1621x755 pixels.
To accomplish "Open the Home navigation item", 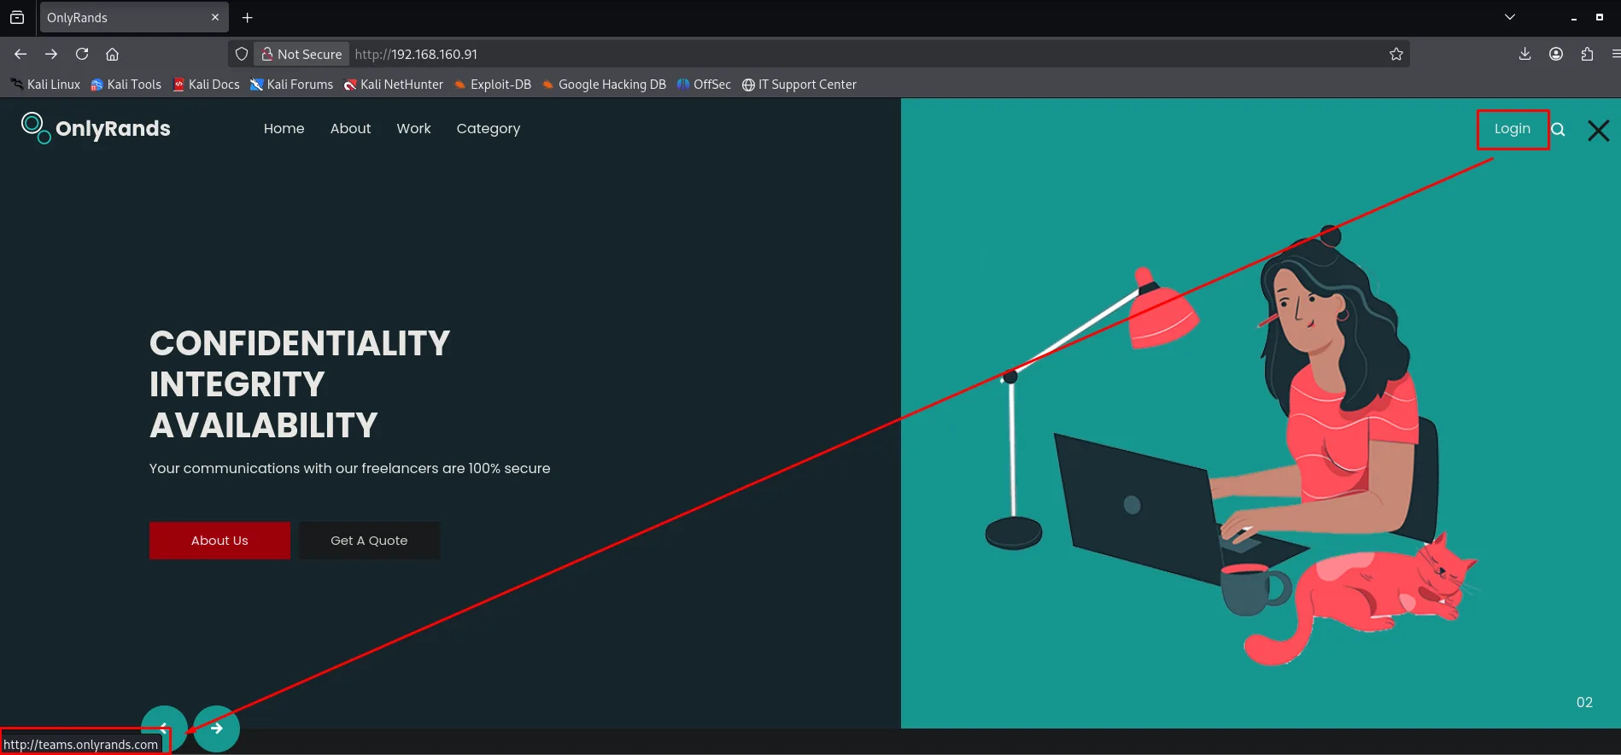I will tap(284, 128).
